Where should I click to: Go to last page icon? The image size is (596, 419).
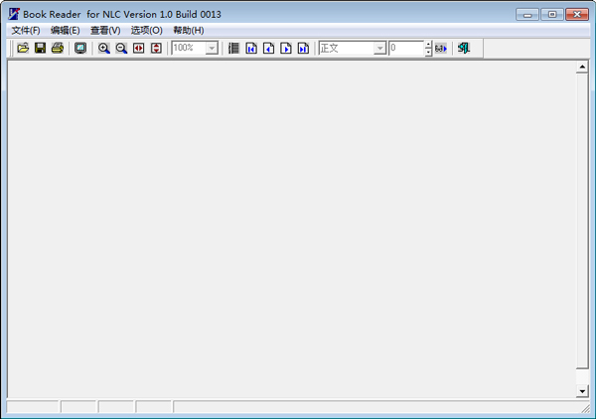303,48
